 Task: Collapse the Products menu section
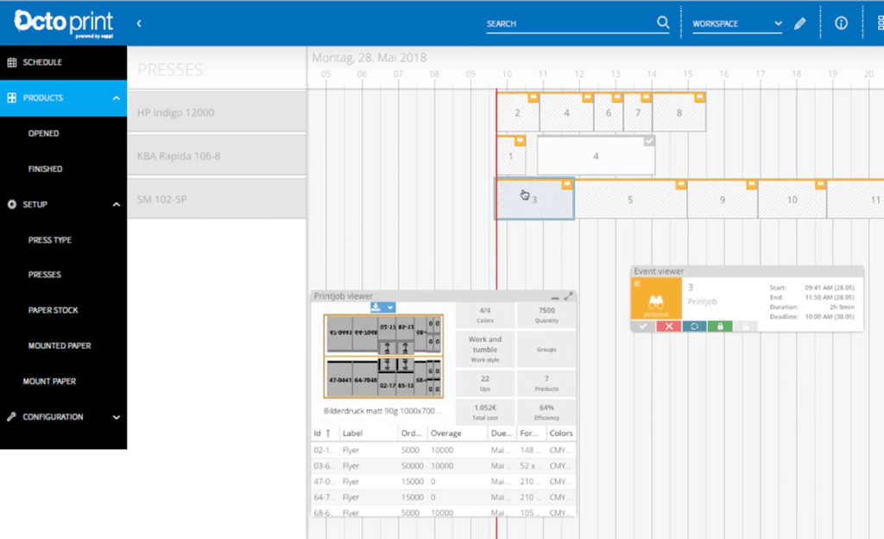[x=117, y=98]
